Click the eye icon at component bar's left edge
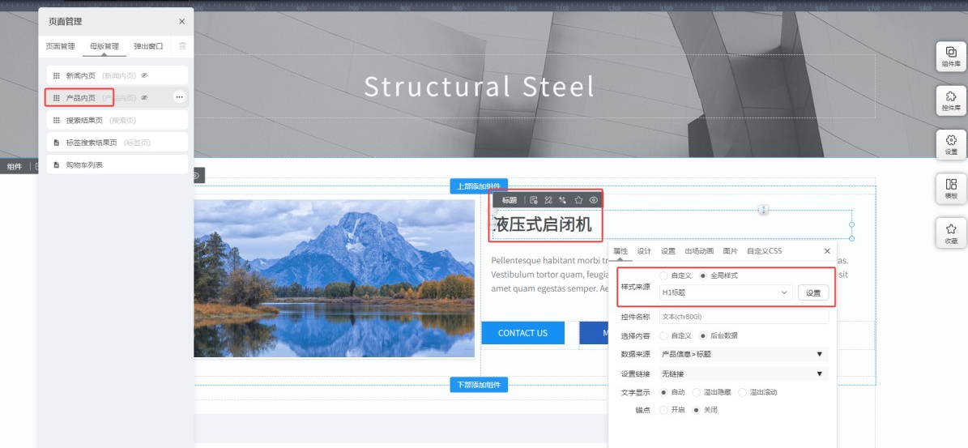This screenshot has height=448, width=968. [x=196, y=176]
